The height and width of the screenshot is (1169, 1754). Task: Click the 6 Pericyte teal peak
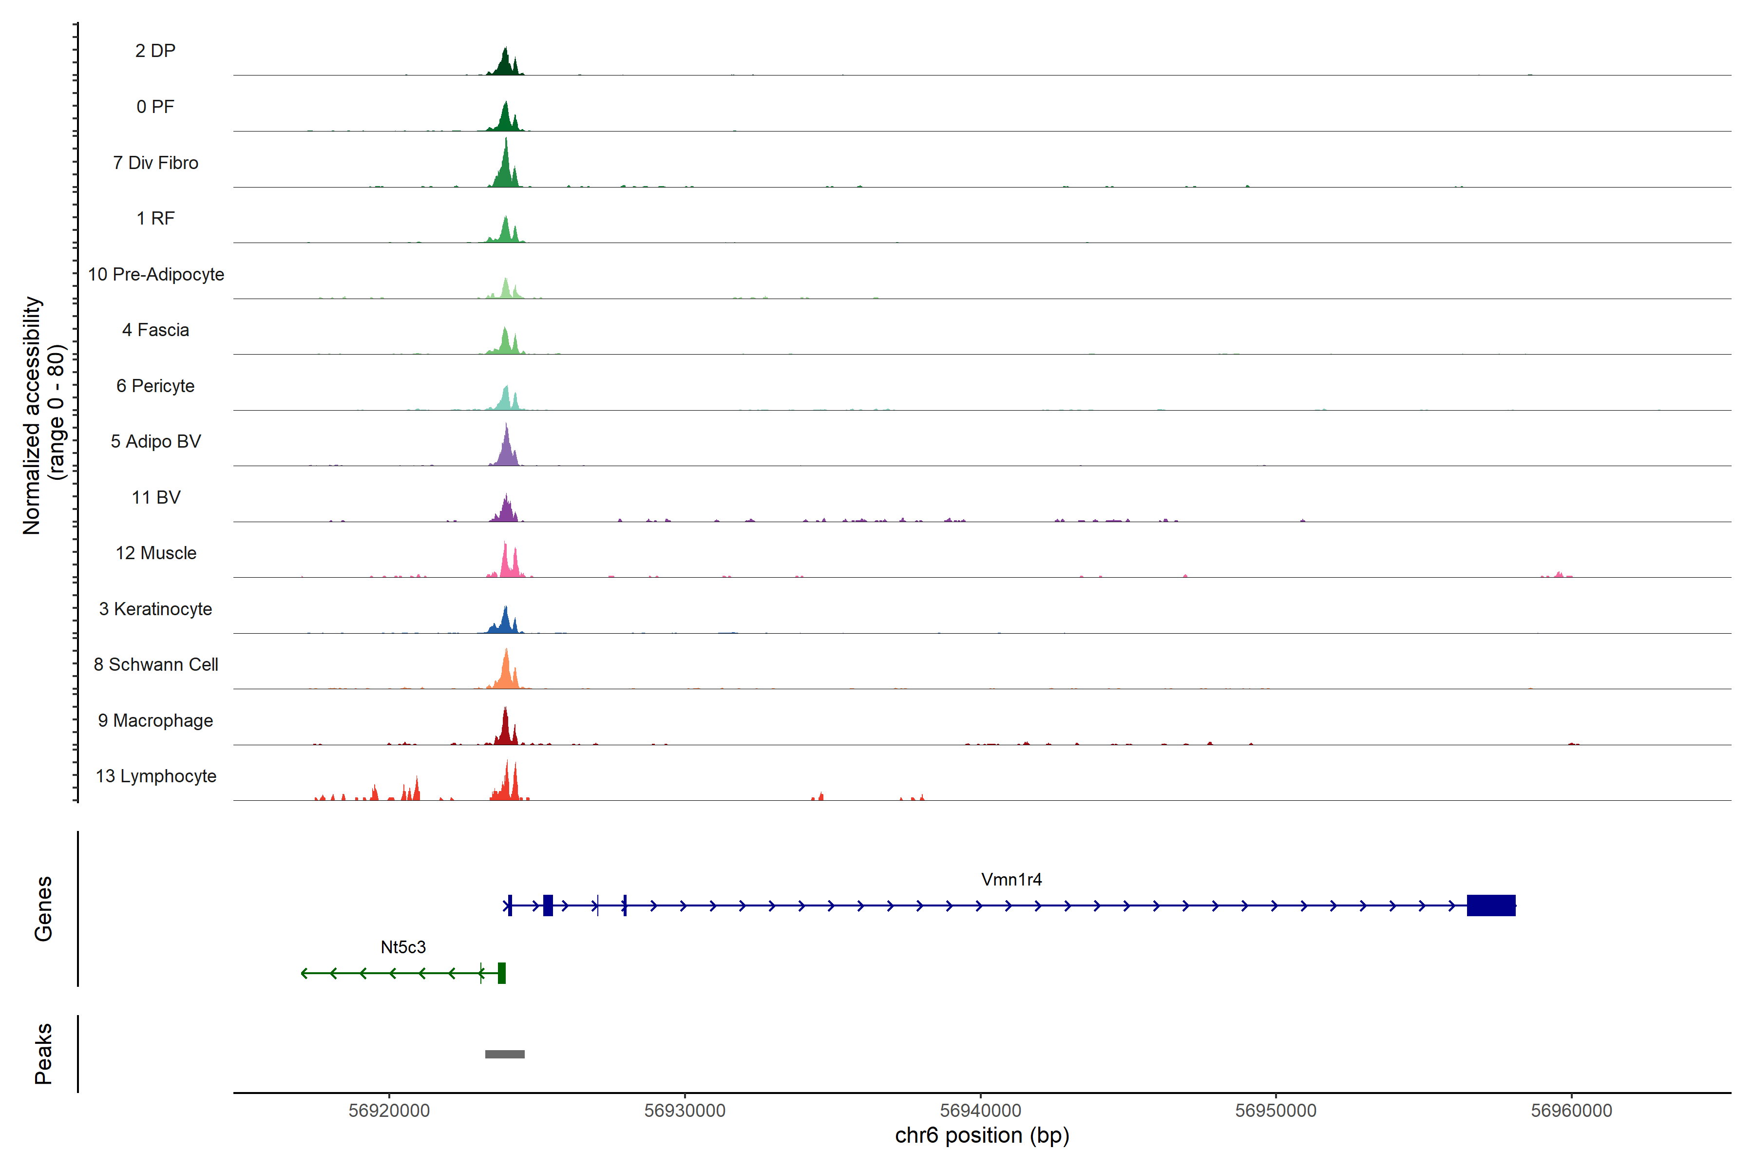[x=506, y=399]
